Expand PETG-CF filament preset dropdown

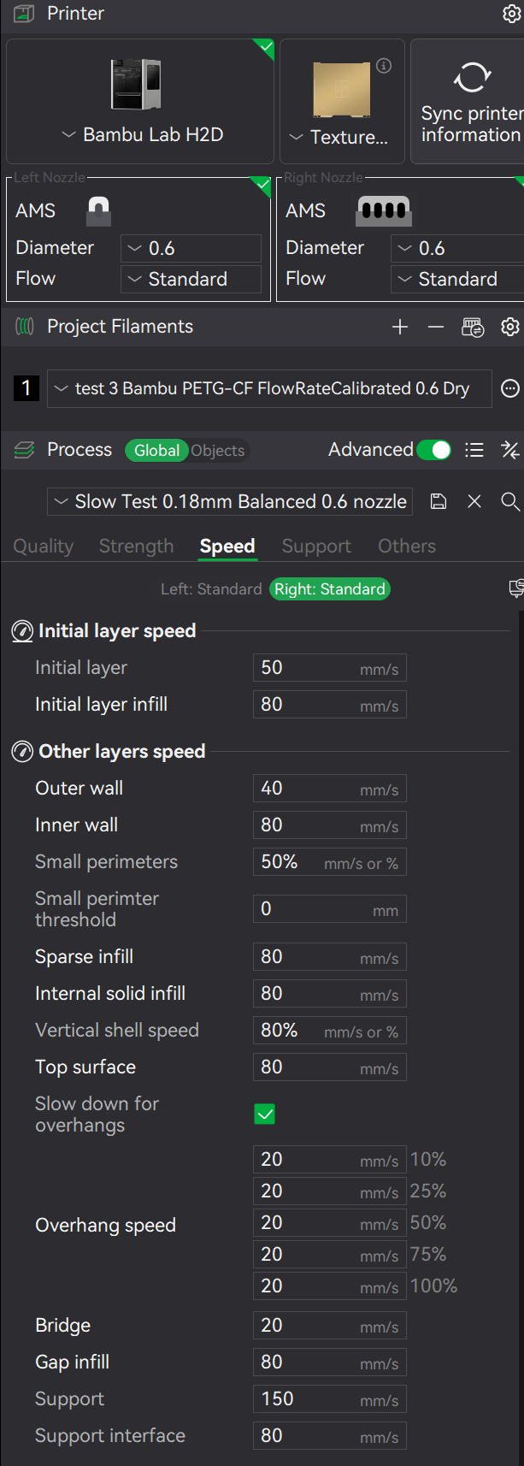click(x=269, y=388)
